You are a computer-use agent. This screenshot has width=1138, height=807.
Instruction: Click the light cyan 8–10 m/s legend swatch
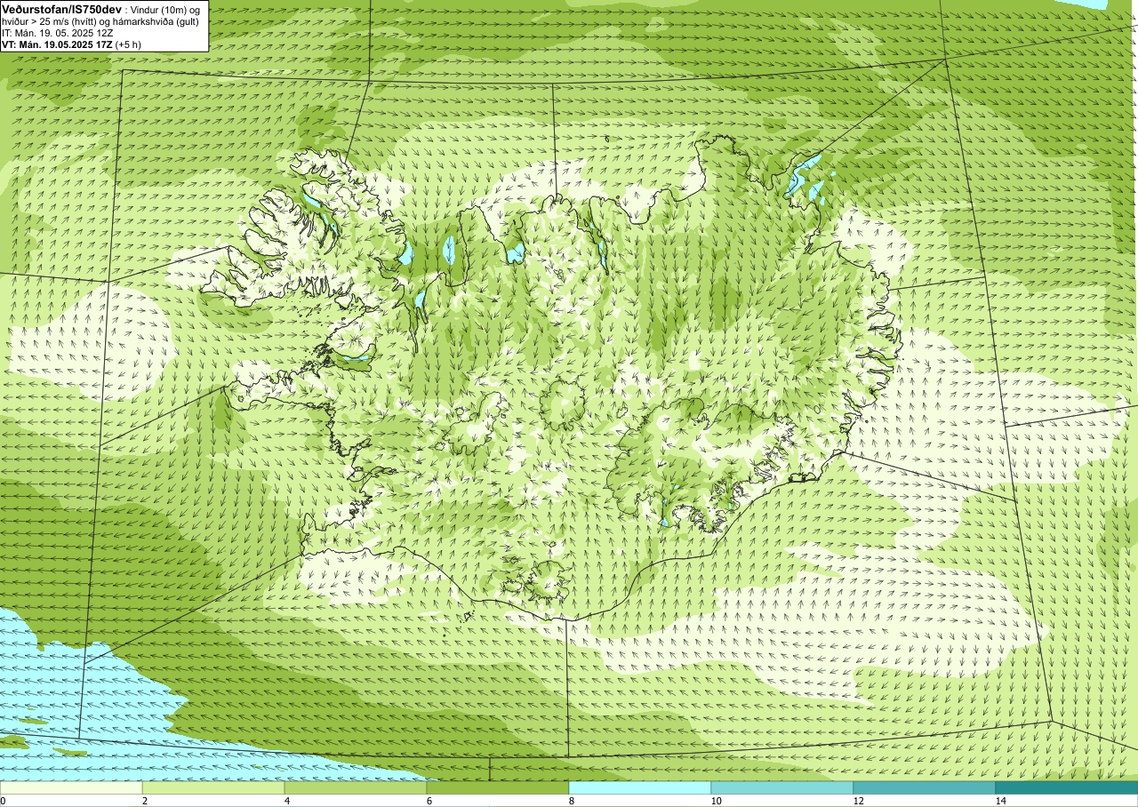(640, 787)
